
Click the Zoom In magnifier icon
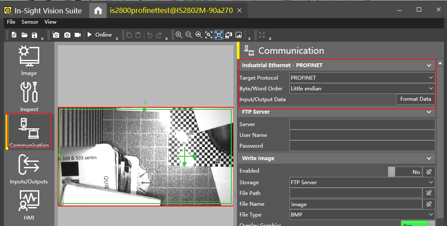(x=179, y=35)
